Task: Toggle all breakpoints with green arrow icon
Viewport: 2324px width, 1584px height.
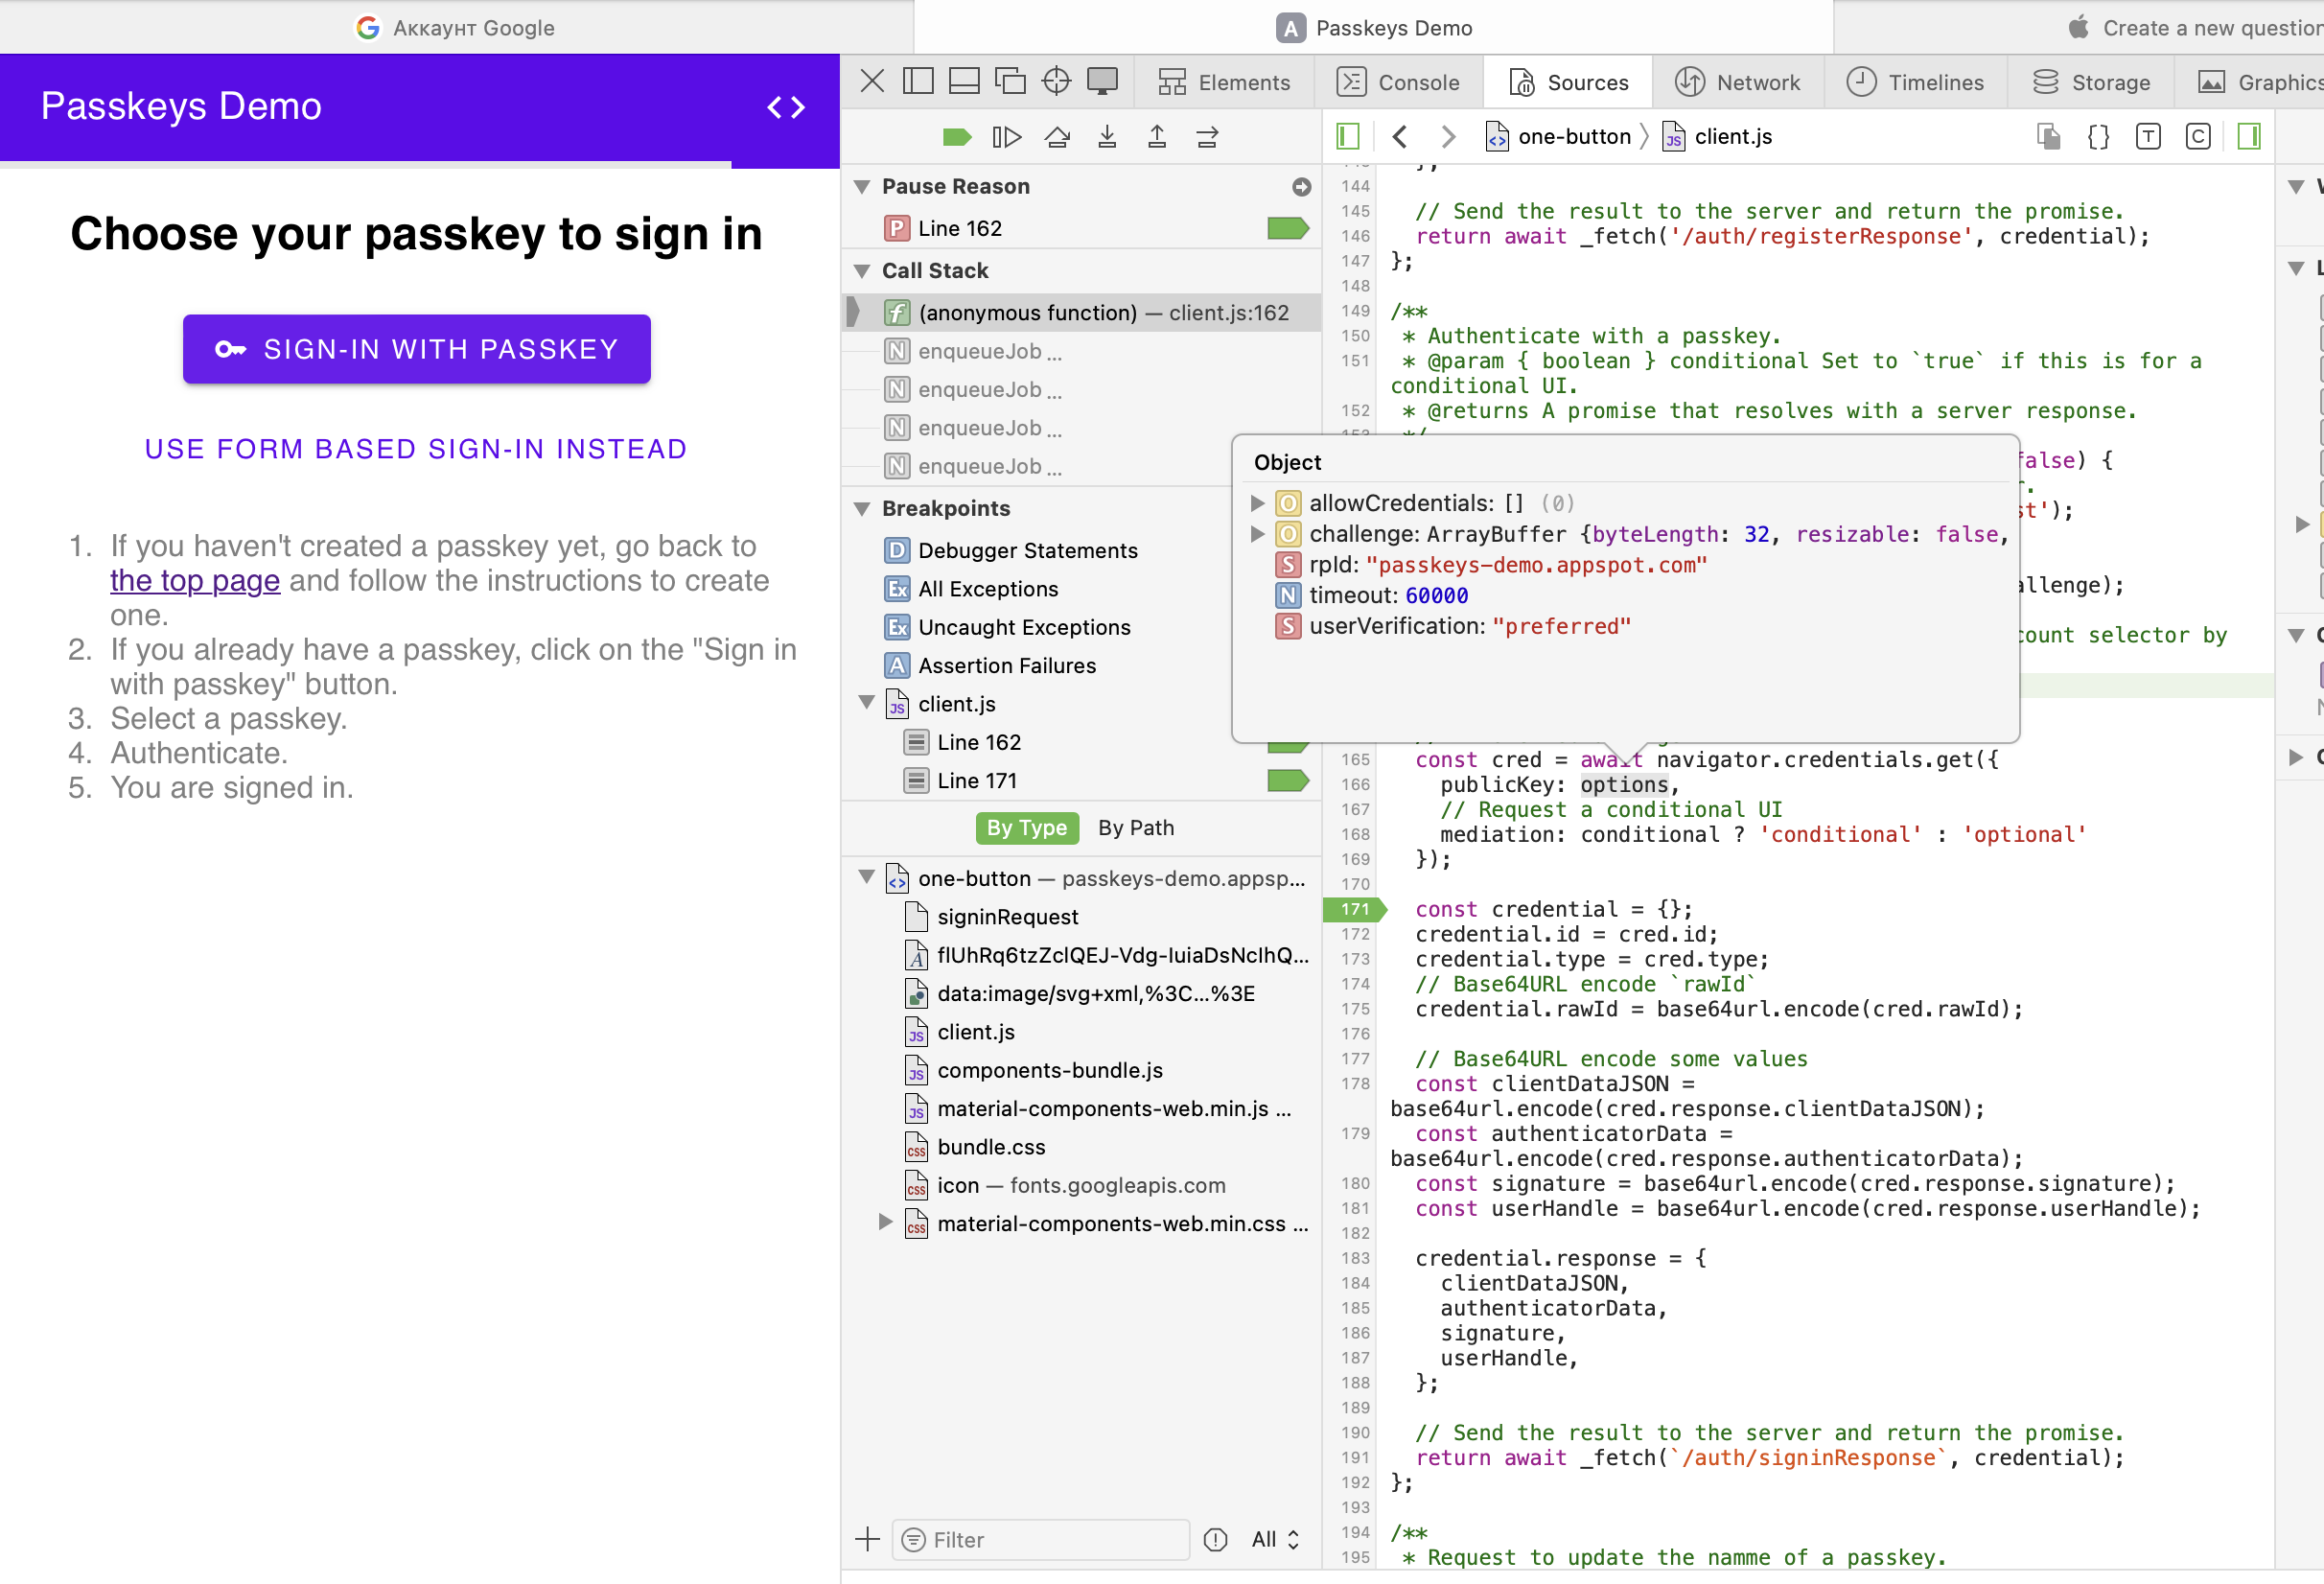Action: tap(957, 137)
